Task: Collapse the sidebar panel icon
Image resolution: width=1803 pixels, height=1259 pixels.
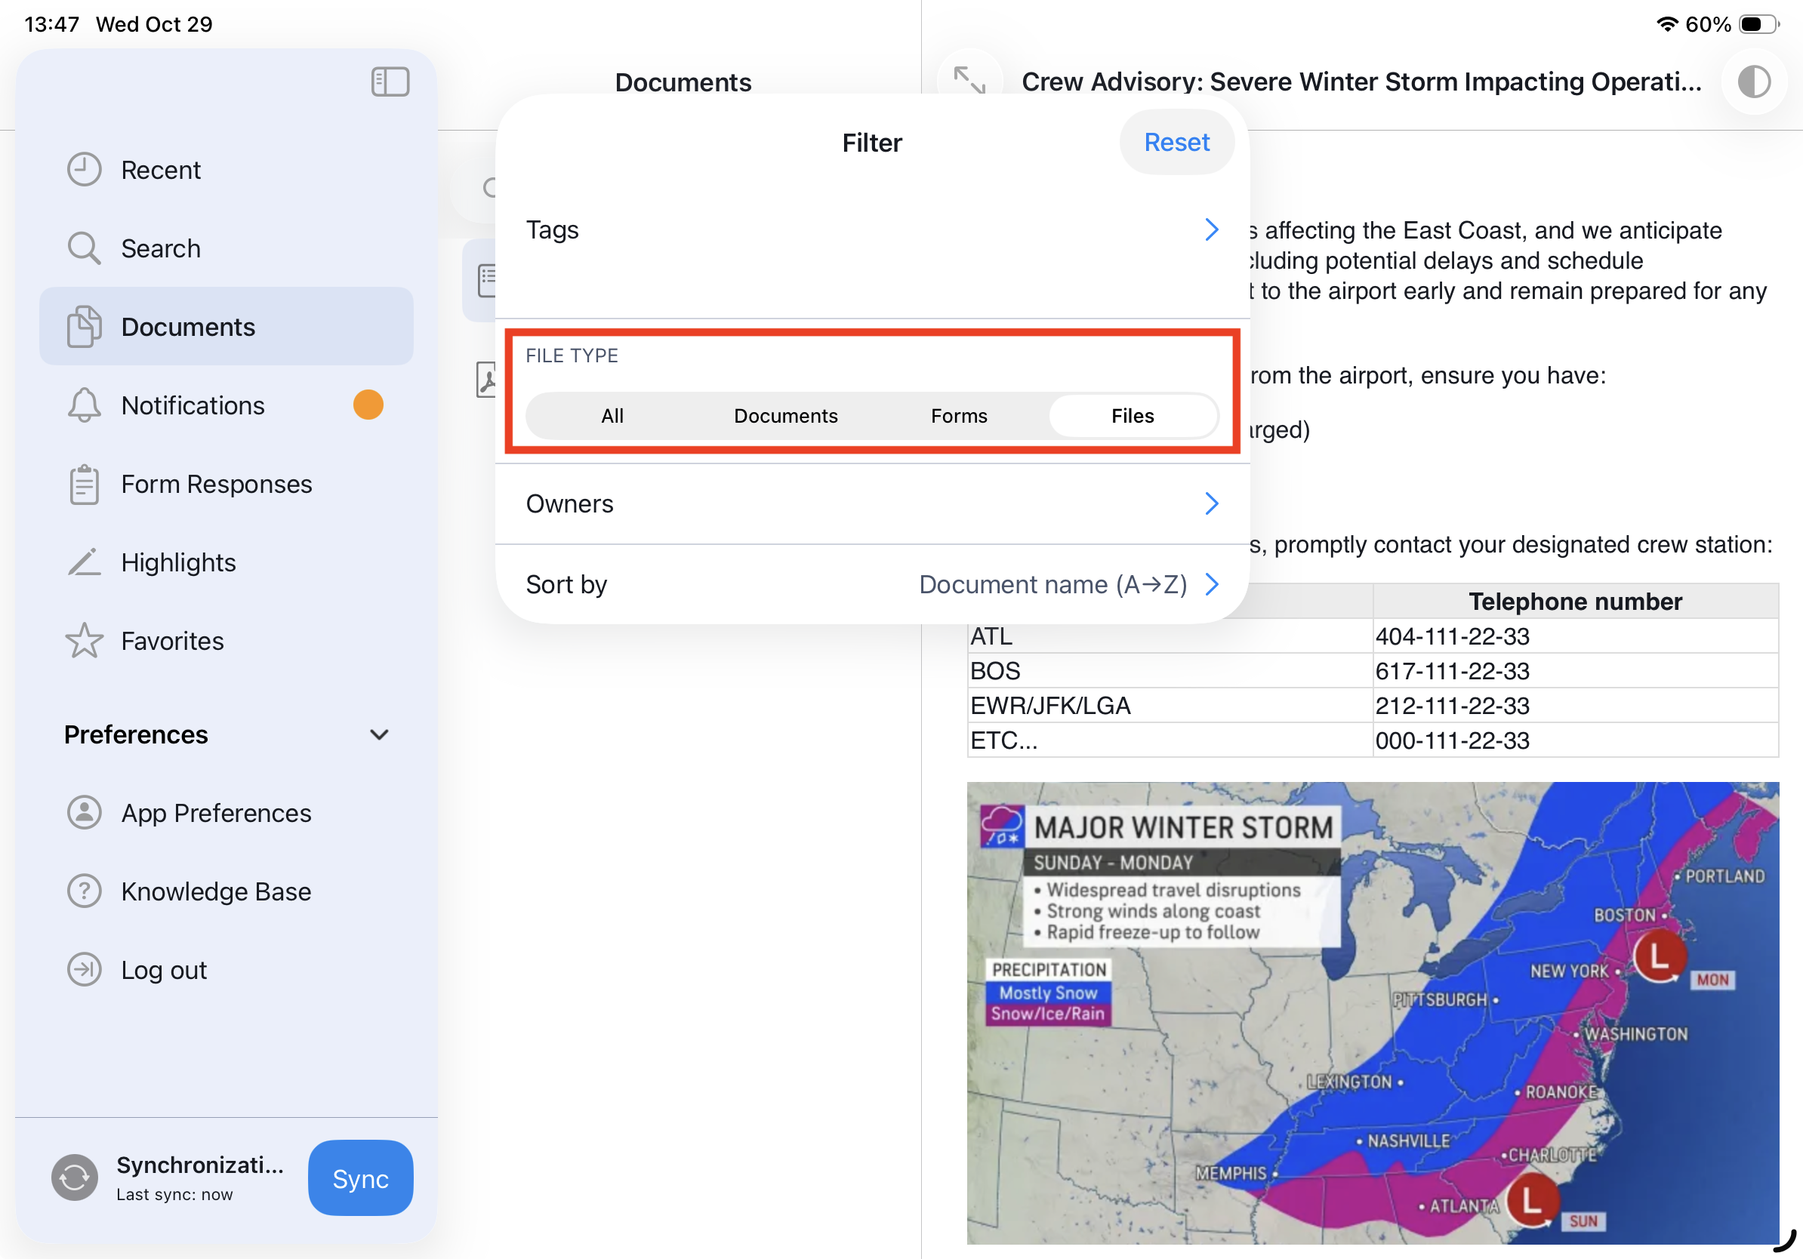Action: 390,82
